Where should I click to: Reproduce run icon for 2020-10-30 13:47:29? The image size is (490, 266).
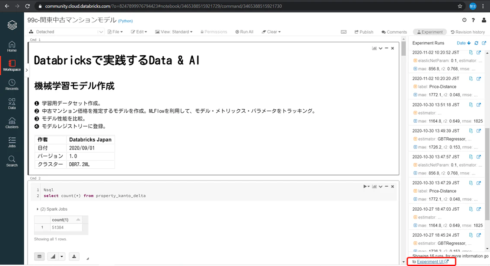click(471, 183)
